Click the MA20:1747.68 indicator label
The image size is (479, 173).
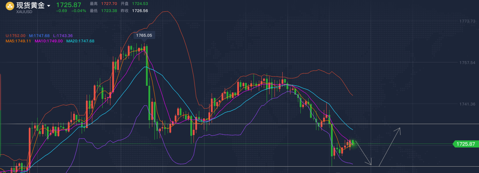point(80,41)
